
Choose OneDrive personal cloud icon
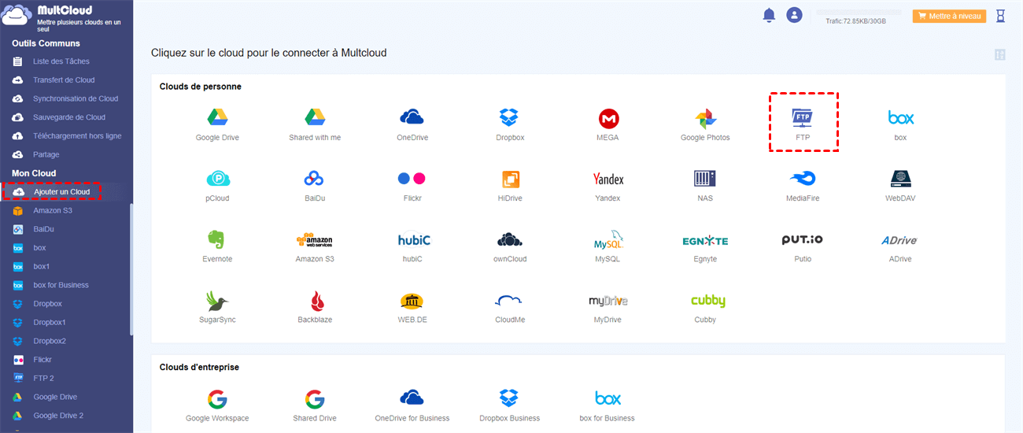click(x=412, y=125)
